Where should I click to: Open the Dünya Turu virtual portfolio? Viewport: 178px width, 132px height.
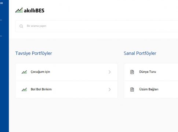pos(148,72)
